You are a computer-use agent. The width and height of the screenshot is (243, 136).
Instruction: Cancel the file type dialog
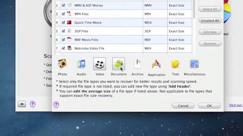point(183,106)
